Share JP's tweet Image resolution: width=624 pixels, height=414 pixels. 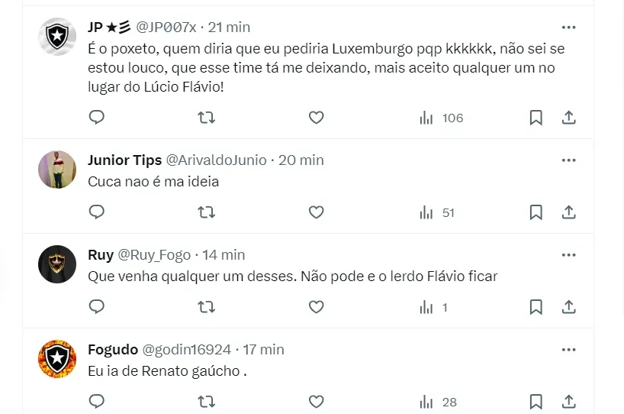568,118
